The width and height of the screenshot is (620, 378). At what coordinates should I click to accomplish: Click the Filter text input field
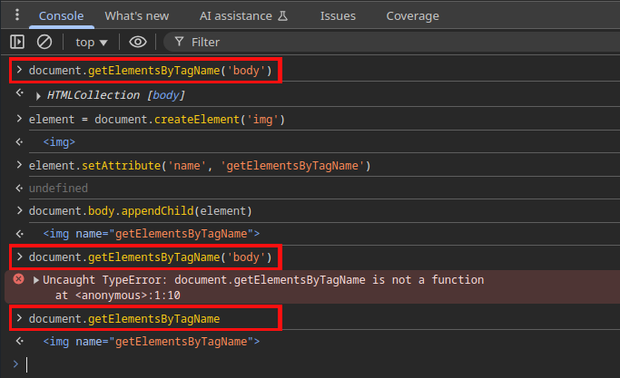(x=363, y=42)
